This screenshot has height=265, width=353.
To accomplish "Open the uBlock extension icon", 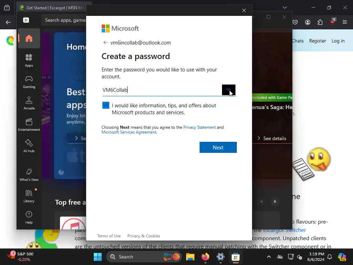I will tap(333, 22).
